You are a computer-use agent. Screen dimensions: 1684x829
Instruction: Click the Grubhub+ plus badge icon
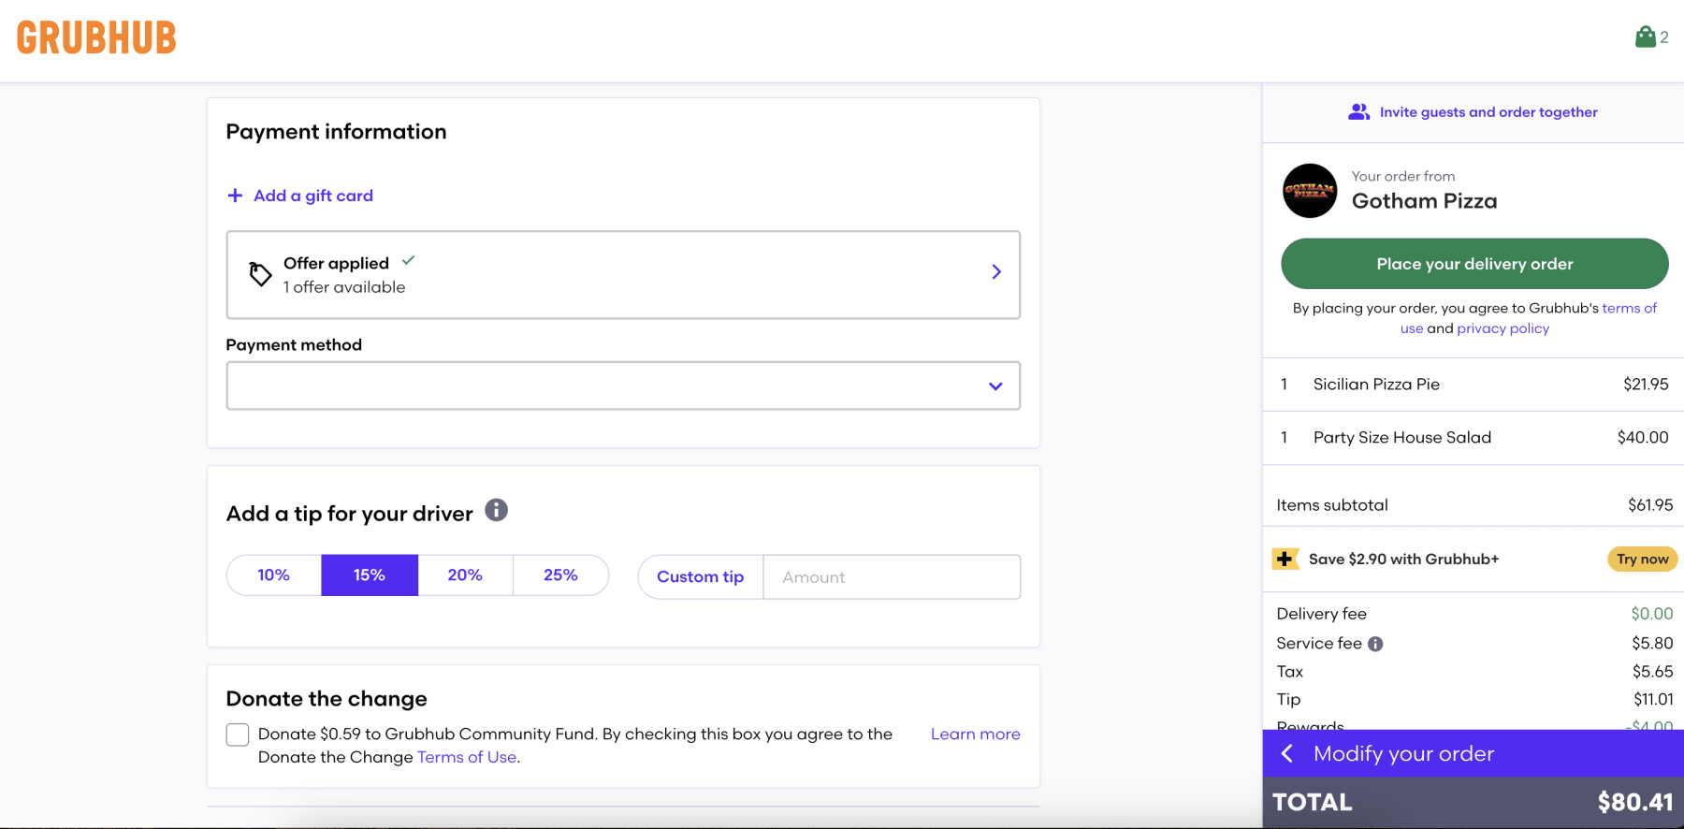[1285, 559]
